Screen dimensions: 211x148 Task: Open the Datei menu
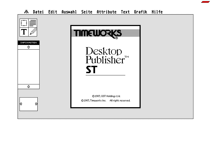(x=38, y=12)
